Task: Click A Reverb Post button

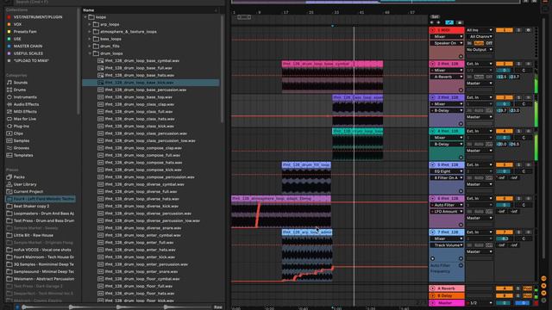Action: click(x=527, y=288)
